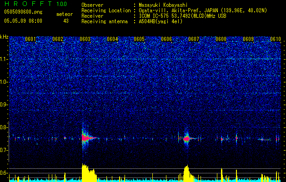Screen dimensions: 286x182
Task: Click the date stamp 05.05.09 06:00
Action: 23,21
